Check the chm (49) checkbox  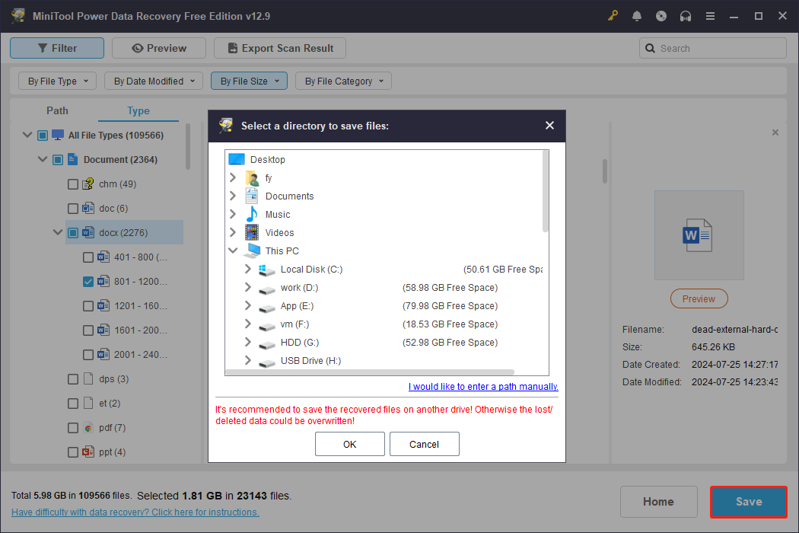point(73,184)
